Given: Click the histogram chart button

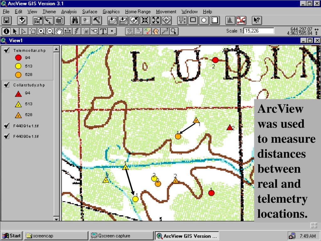Looking at the screenshot, I should click(x=230, y=20).
